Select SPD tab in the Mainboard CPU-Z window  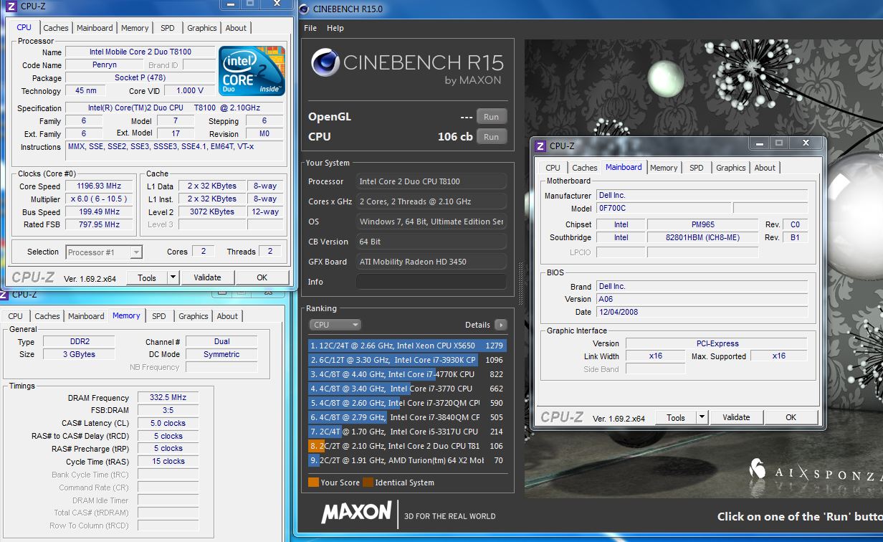tap(696, 168)
